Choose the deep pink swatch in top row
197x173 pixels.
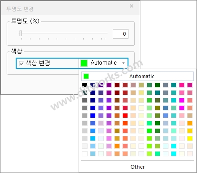182,85
